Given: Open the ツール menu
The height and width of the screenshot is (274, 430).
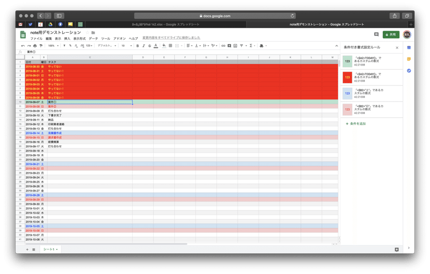Looking at the screenshot, I should [105, 39].
